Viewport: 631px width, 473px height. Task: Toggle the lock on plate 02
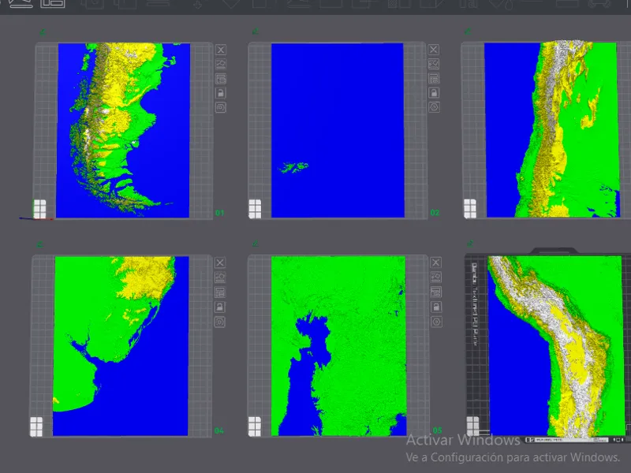tap(433, 93)
